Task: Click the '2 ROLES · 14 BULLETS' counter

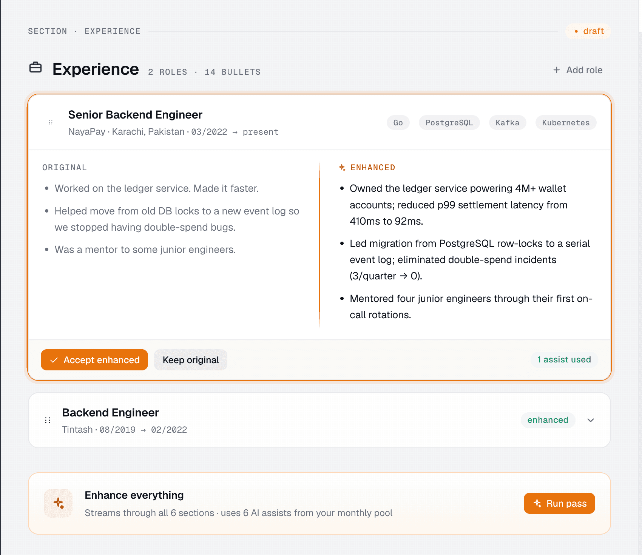Action: [x=204, y=72]
